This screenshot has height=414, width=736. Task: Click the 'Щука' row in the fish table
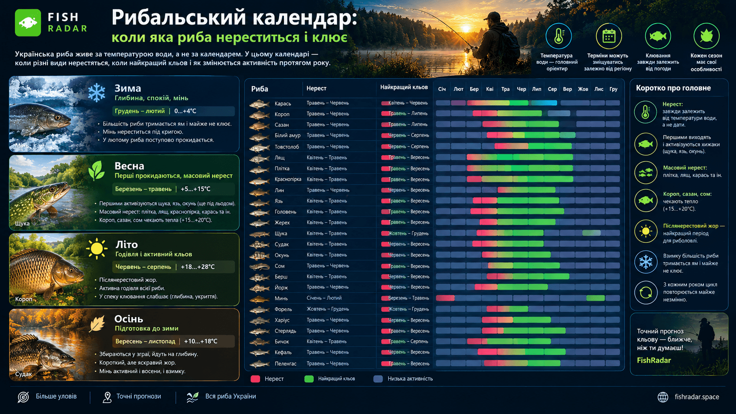point(434,233)
